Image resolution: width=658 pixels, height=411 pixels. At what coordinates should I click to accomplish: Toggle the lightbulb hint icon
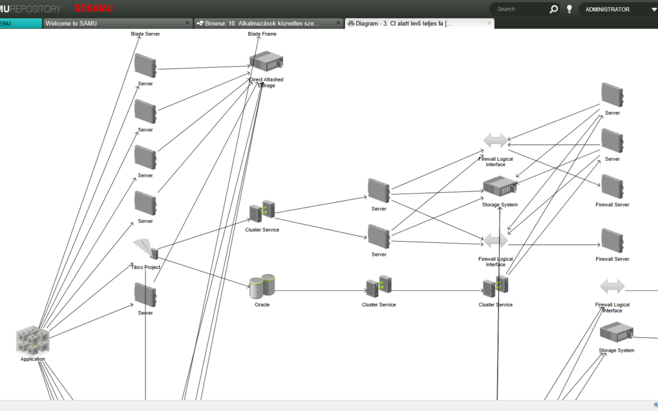pos(569,9)
